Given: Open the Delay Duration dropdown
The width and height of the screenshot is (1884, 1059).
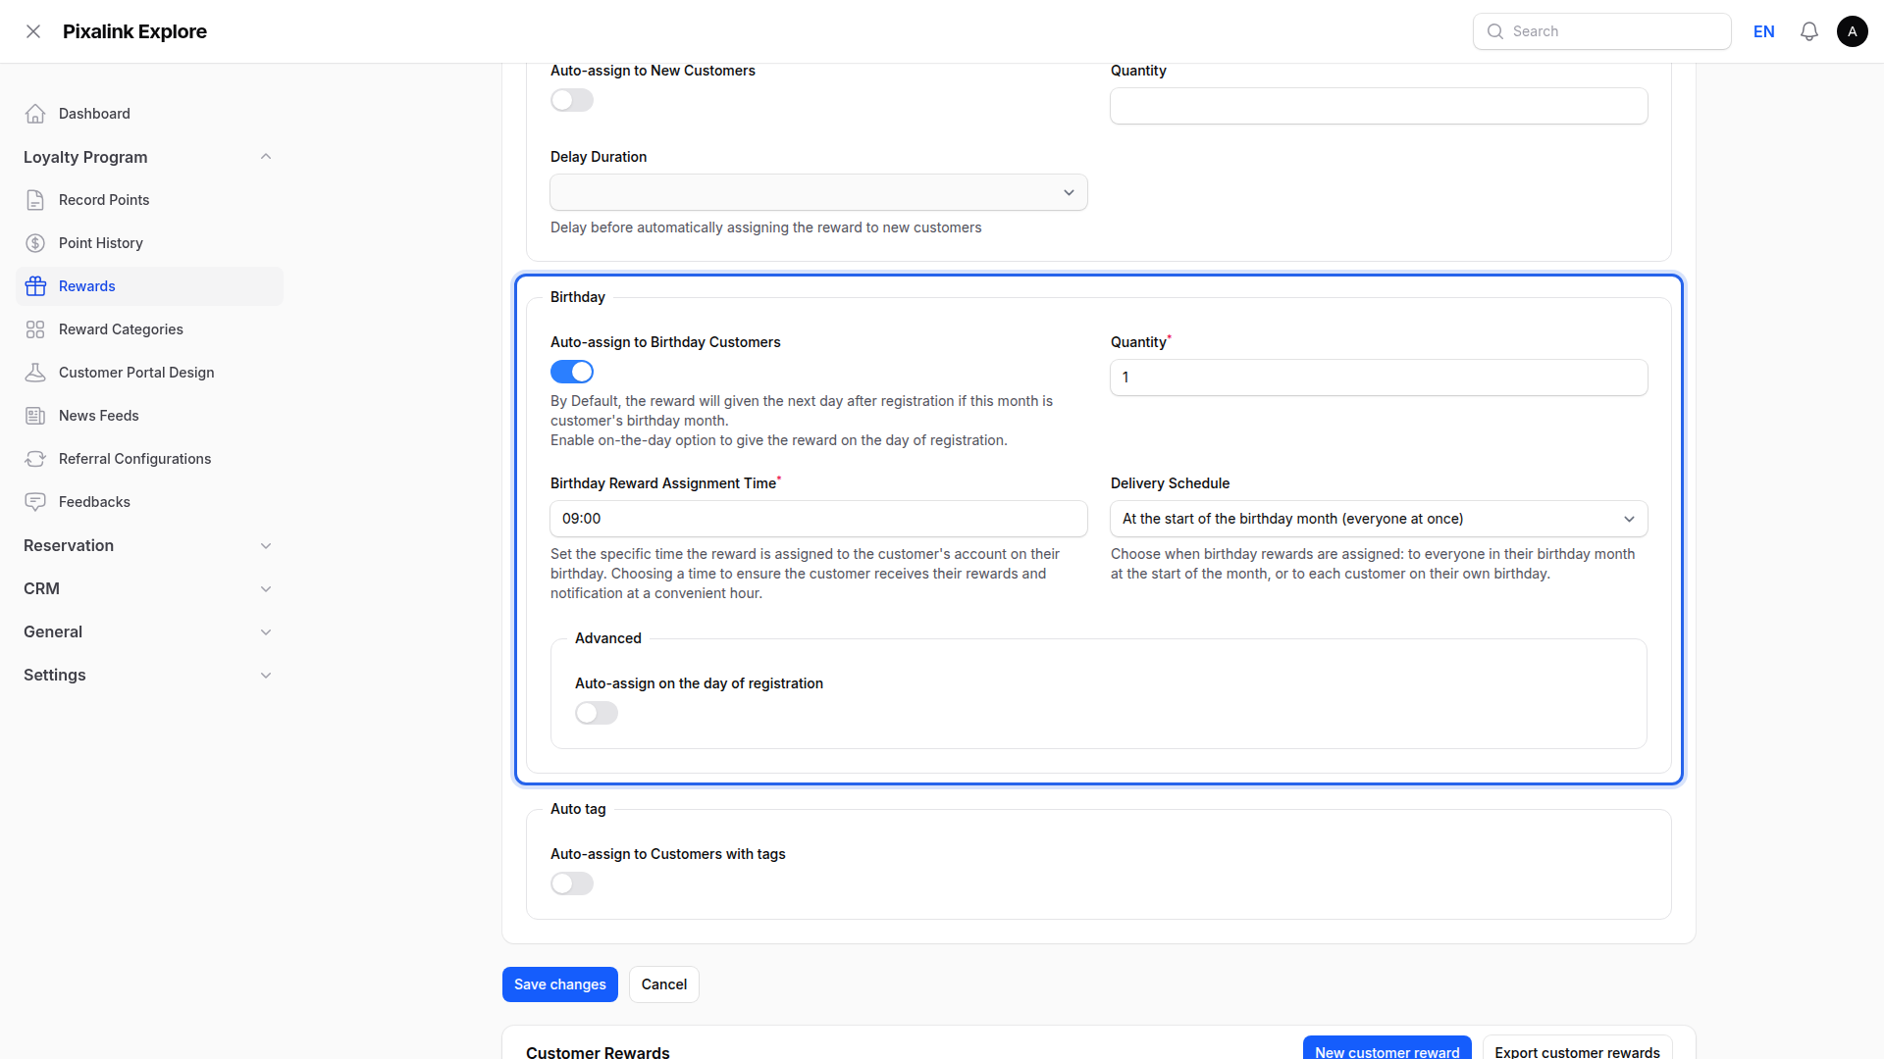Looking at the screenshot, I should pyautogui.click(x=818, y=192).
